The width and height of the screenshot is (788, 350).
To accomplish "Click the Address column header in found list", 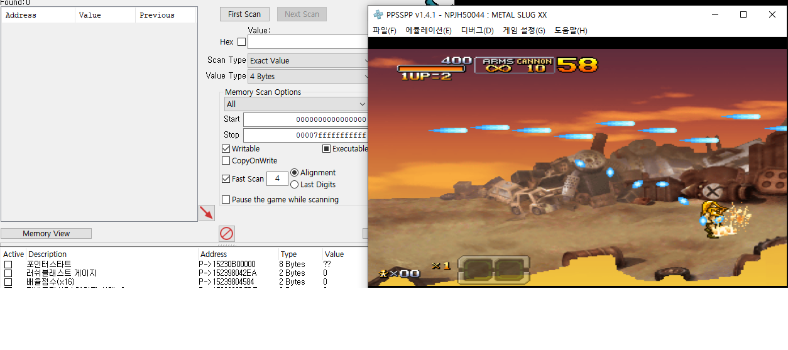I will pyautogui.click(x=38, y=15).
